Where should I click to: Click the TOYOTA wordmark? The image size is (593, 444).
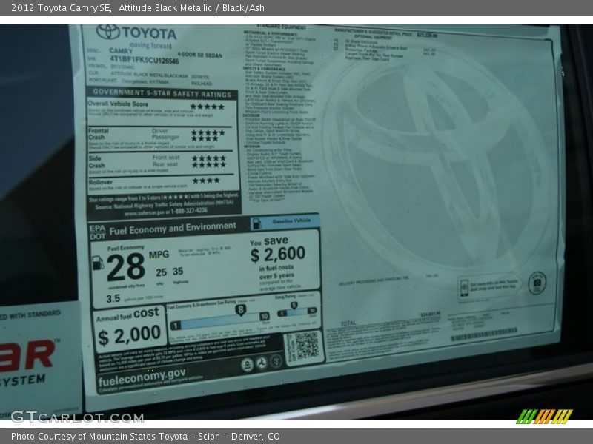click(149, 33)
